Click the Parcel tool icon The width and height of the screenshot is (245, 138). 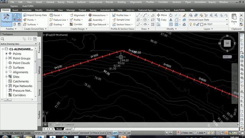(x=51, y=15)
